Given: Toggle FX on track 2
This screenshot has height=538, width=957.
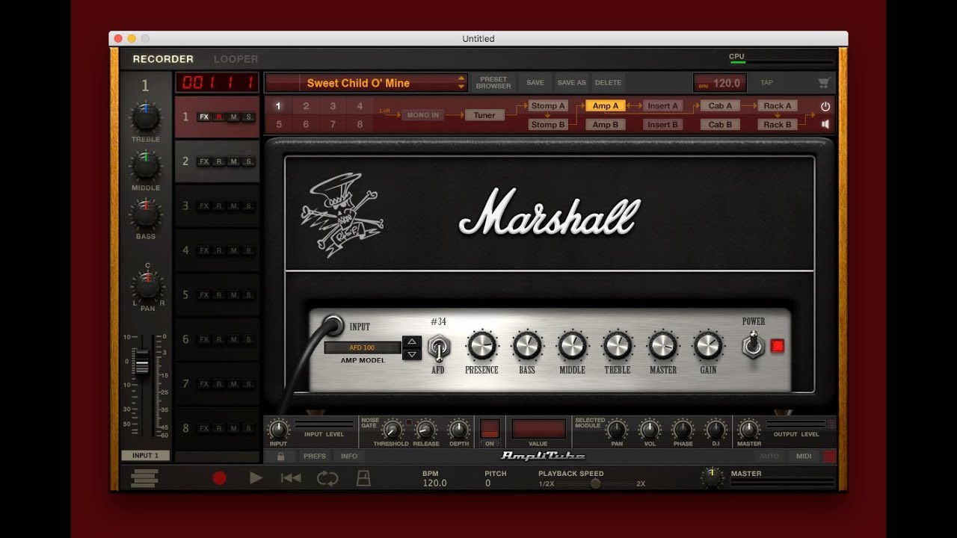Looking at the screenshot, I should pyautogui.click(x=204, y=161).
